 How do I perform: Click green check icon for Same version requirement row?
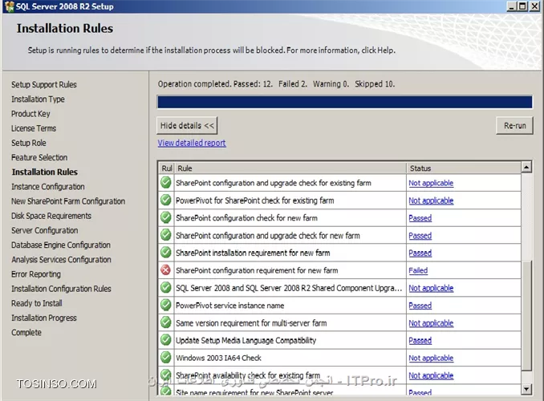(166, 323)
